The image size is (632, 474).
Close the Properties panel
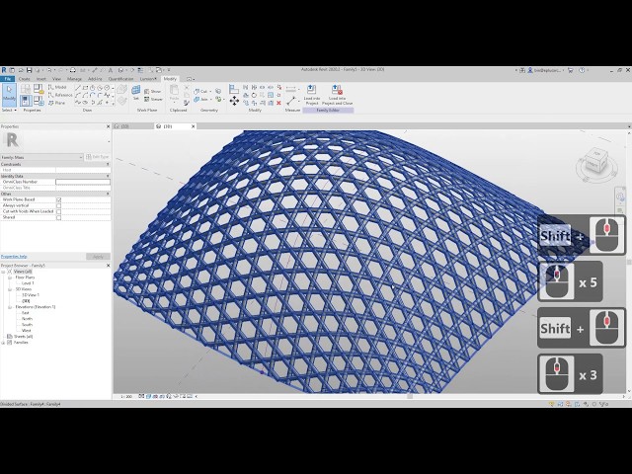tap(108, 126)
